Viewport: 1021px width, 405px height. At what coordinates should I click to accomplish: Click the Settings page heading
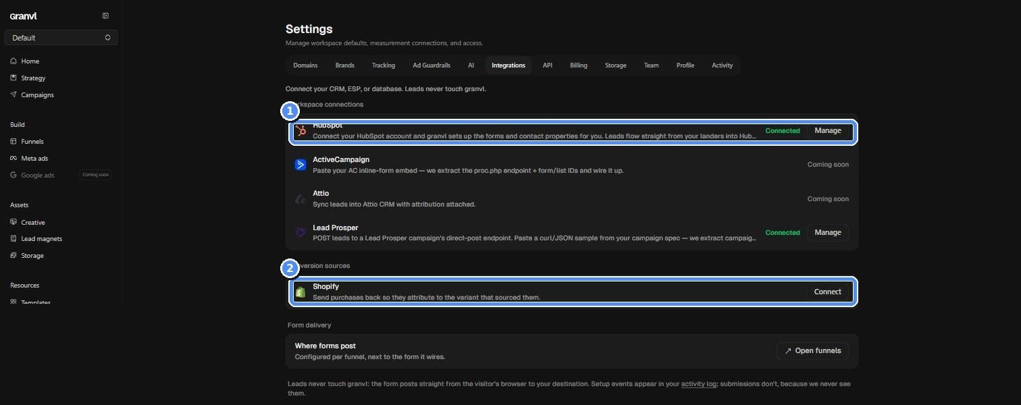309,29
